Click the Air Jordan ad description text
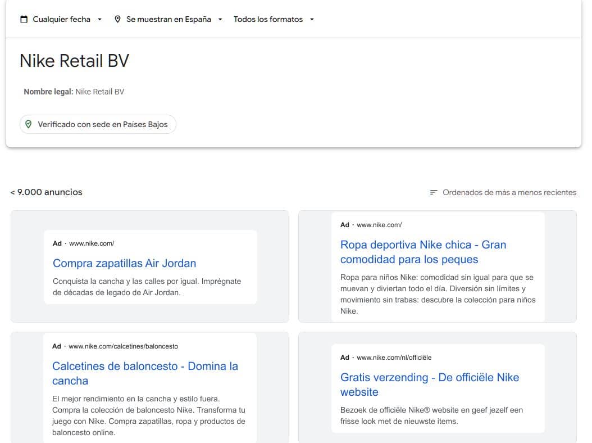The image size is (592, 443). click(x=147, y=287)
